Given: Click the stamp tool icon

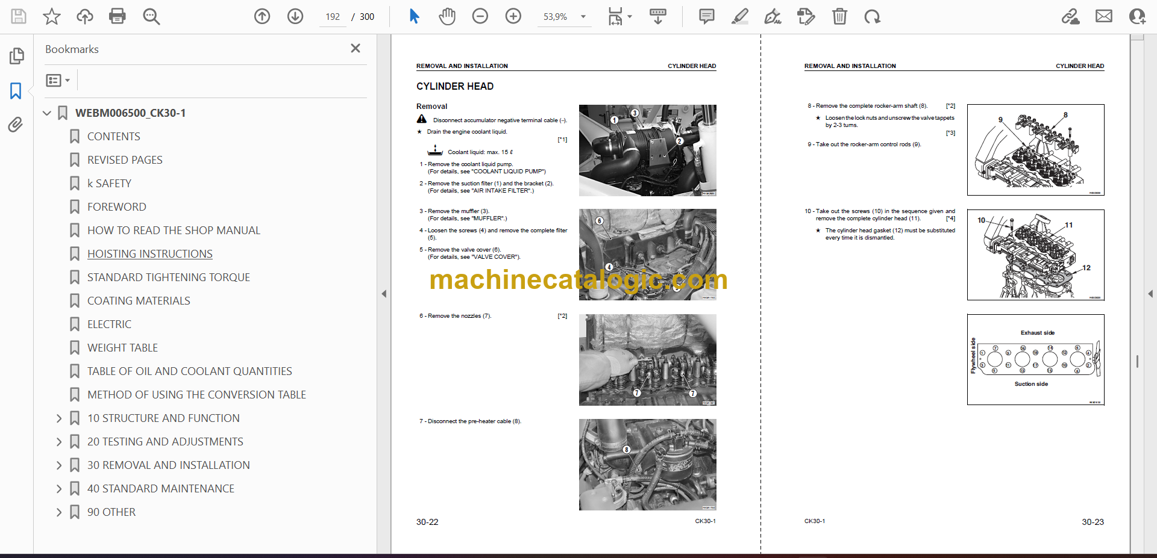Looking at the screenshot, I should [806, 16].
